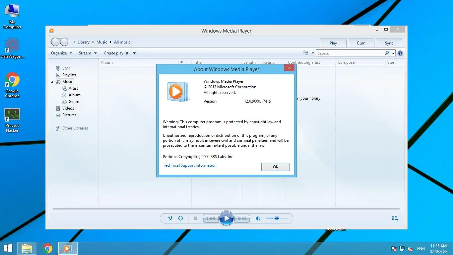Viewport: 453px width, 255px height.
Task: Click the network tray icon
Action: pos(402,248)
